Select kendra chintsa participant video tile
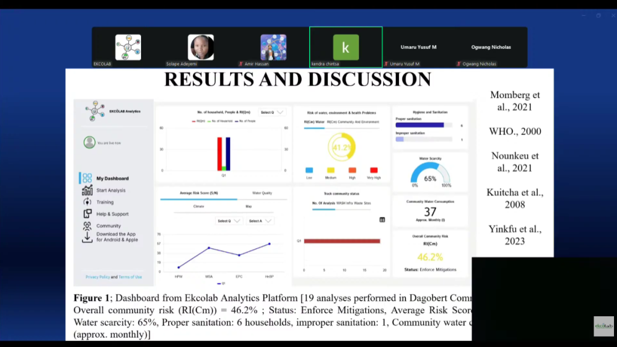This screenshot has width=617, height=347. point(345,47)
